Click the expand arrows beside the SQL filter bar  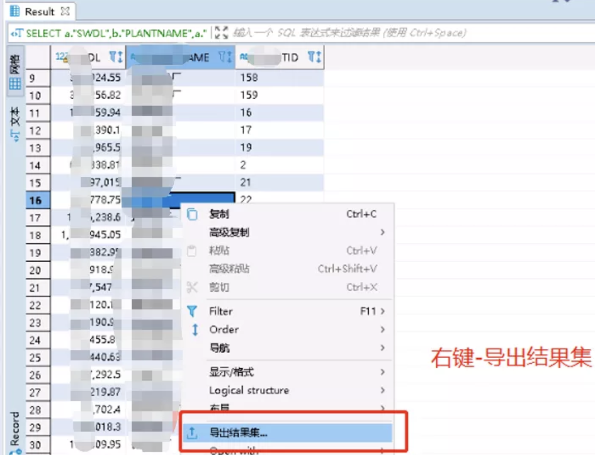click(220, 33)
